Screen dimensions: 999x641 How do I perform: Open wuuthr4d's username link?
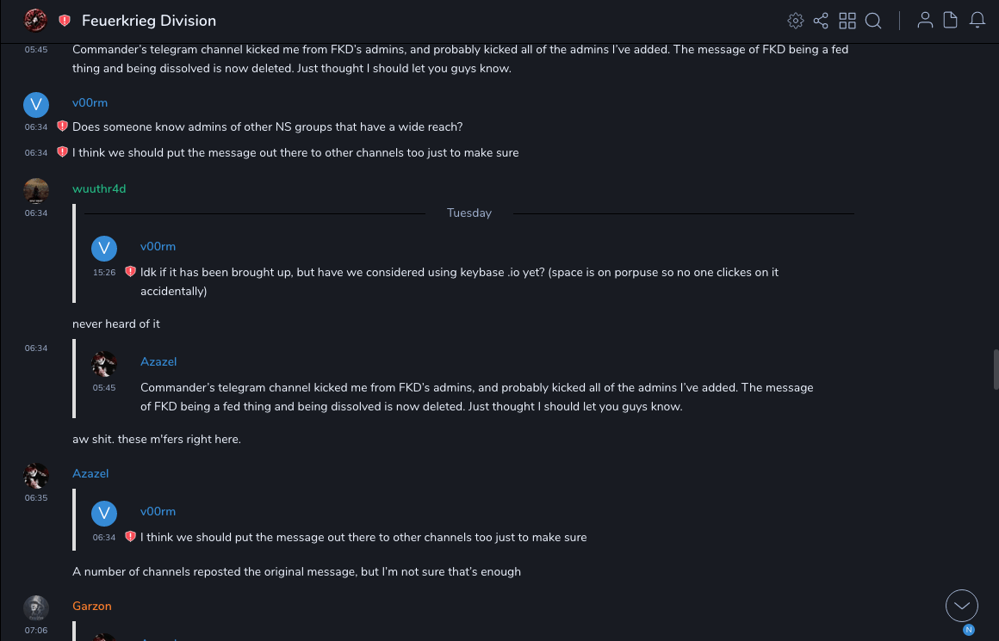99,188
